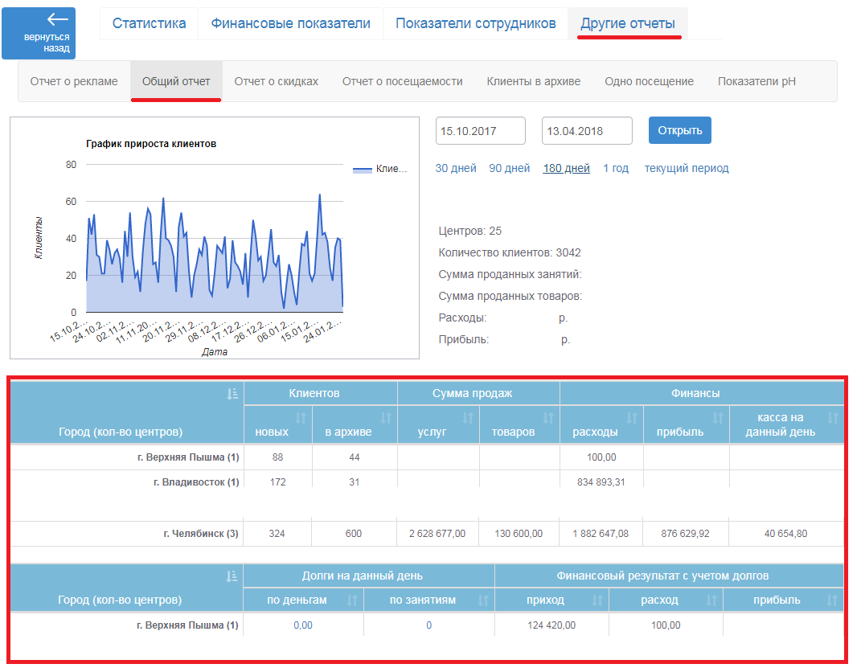Click the end date field 13.04.2018

(587, 131)
